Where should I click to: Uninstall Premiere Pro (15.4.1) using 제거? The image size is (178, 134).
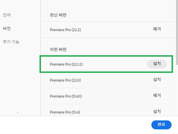pos(157,96)
